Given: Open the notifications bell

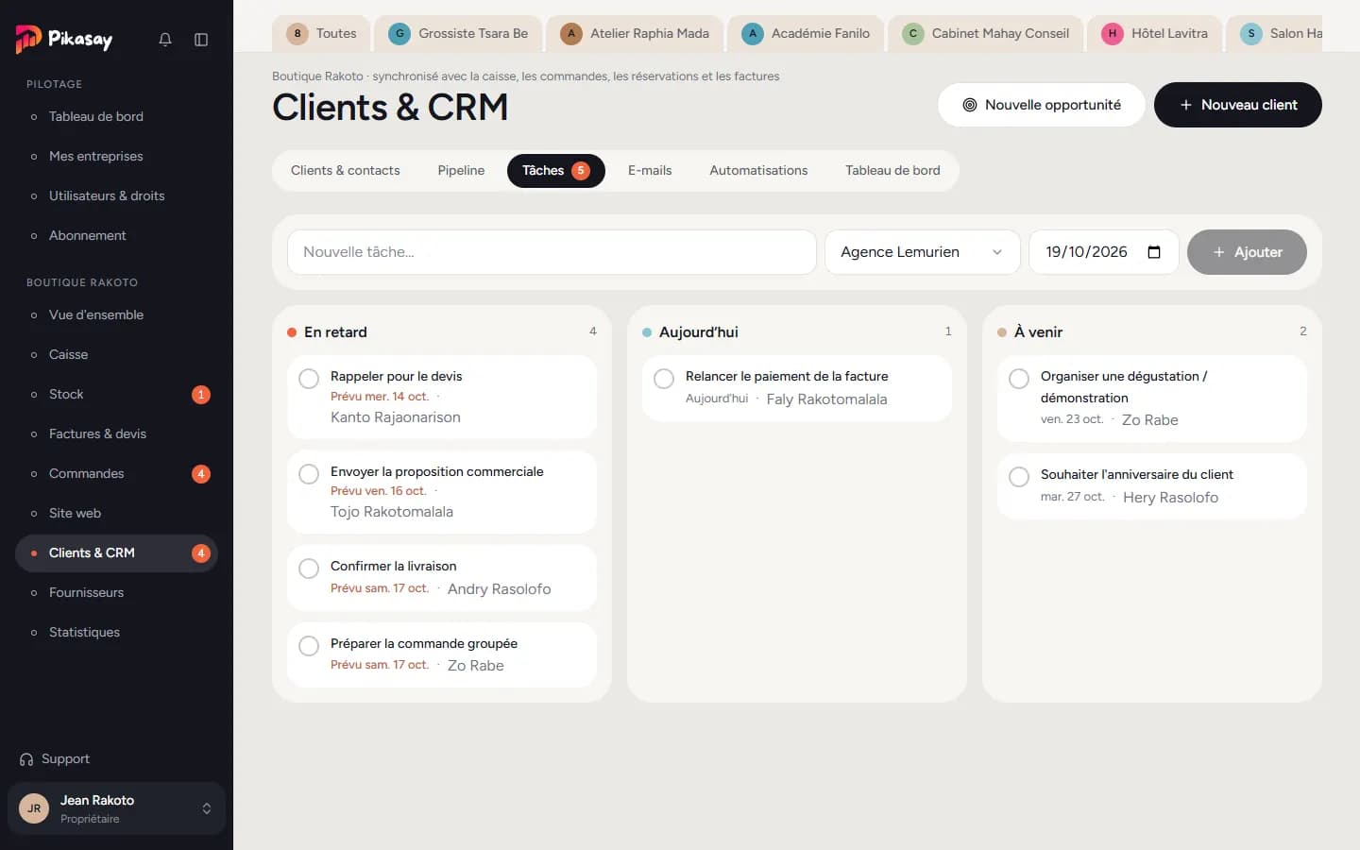Looking at the screenshot, I should point(165,40).
